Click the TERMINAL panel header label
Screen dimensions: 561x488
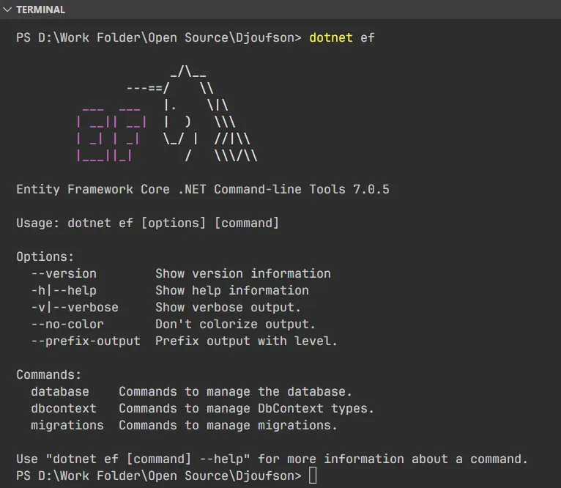[40, 10]
